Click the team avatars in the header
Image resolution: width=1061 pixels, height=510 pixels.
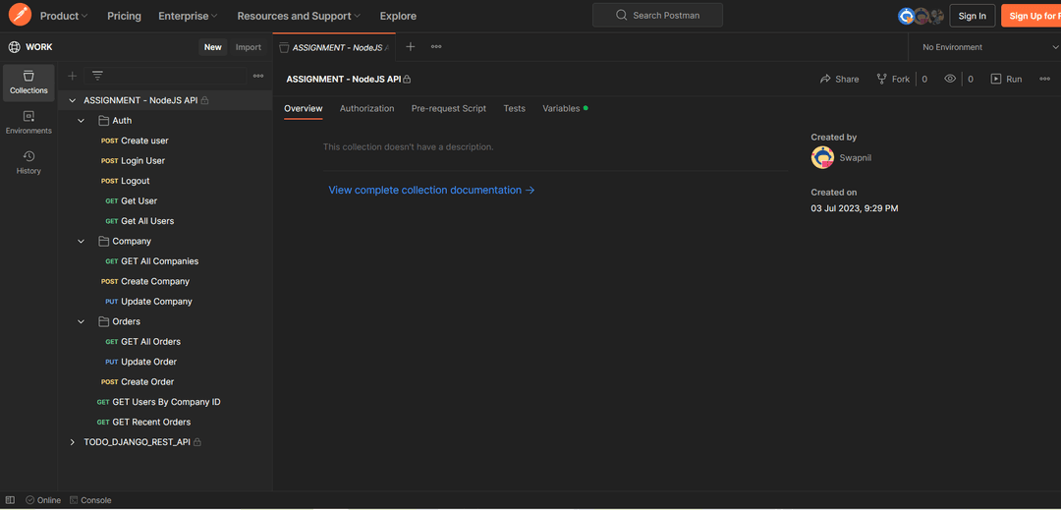[x=921, y=17]
